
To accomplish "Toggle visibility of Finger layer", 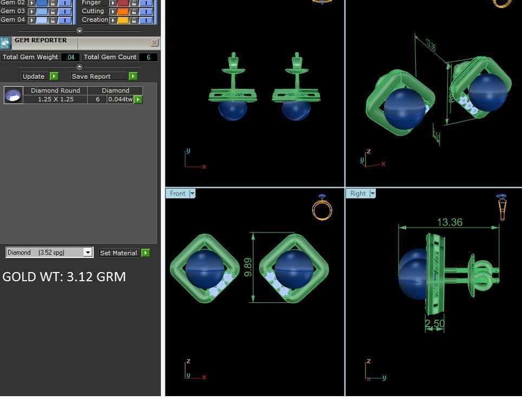I will click(146, 3).
